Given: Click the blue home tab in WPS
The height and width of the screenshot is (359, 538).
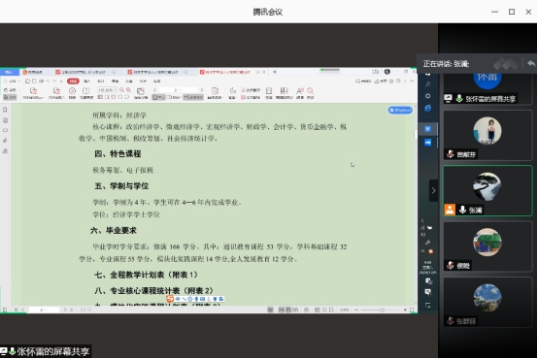Looking at the screenshot, I should (x=9, y=72).
